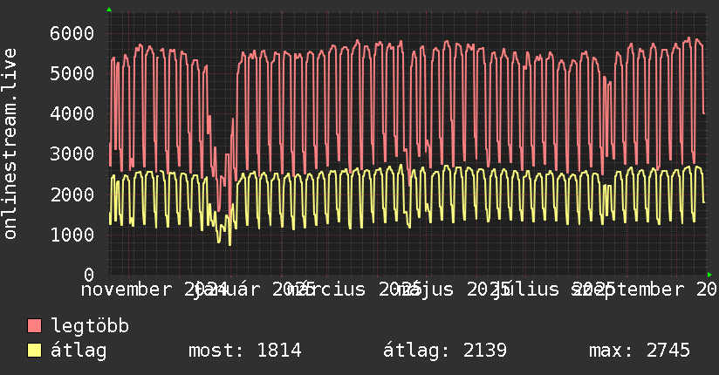Click the green arrow at x-axis end
This screenshot has width=719, height=375.
coord(709,275)
